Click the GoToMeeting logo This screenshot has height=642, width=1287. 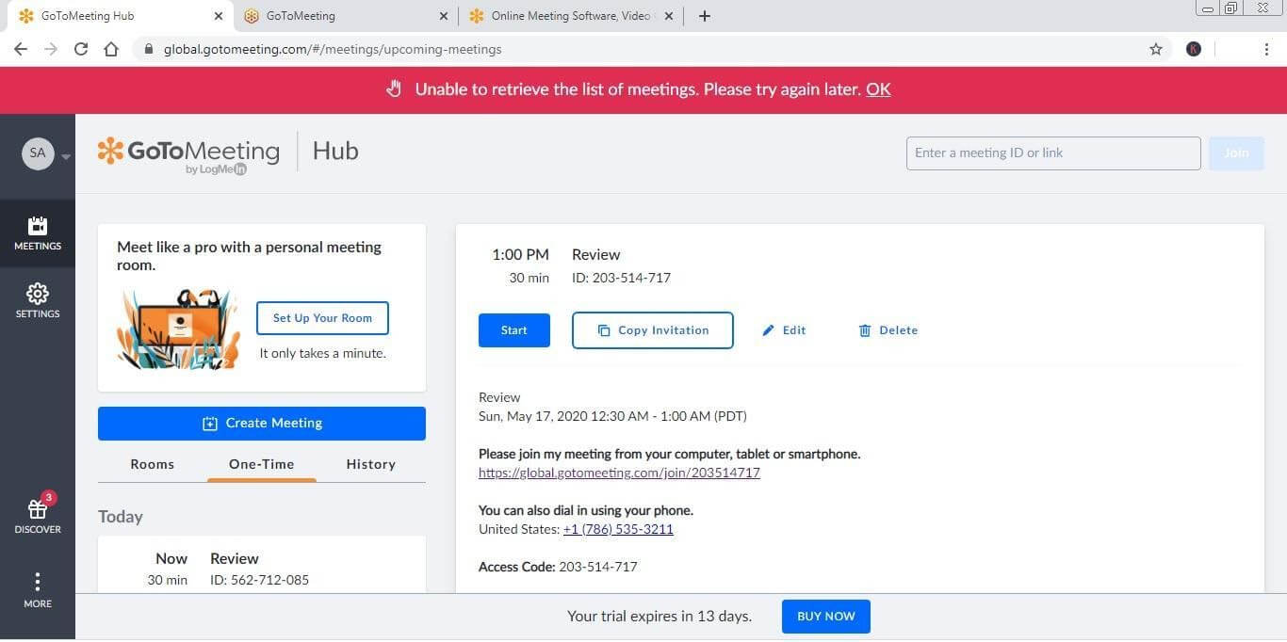click(188, 151)
